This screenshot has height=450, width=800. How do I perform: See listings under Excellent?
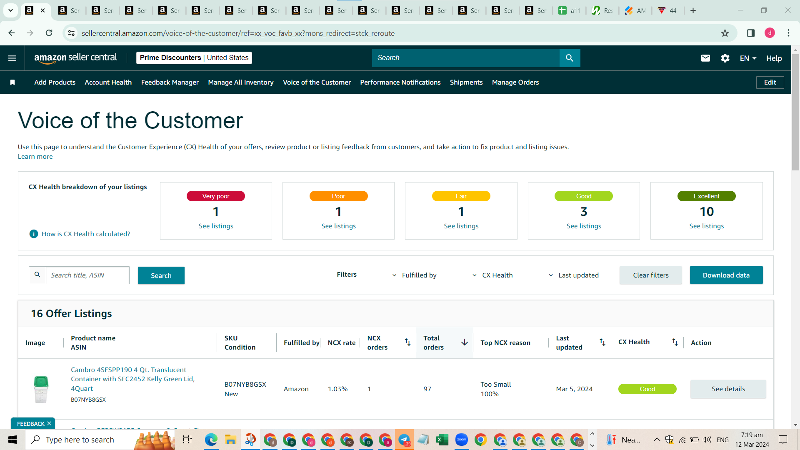707,226
